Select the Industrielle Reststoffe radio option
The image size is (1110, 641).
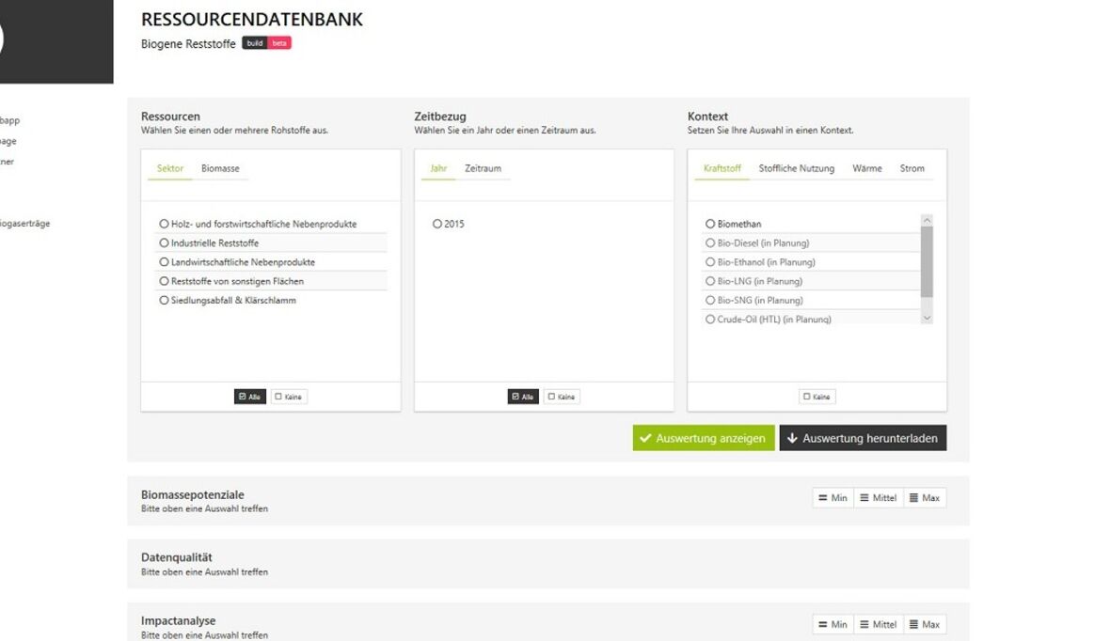pos(165,243)
